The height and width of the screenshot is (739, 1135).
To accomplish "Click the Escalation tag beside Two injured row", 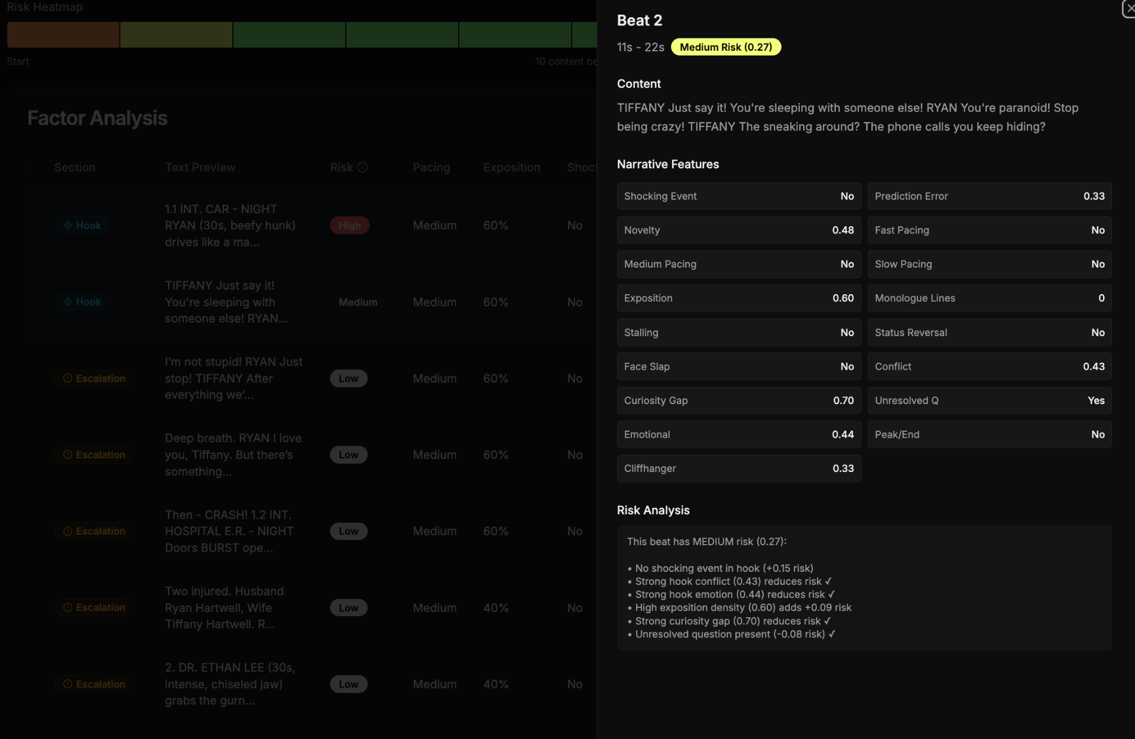I will click(94, 607).
